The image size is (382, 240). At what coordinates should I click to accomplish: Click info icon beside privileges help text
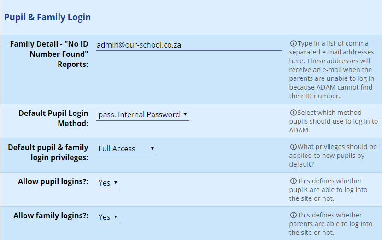(x=293, y=147)
